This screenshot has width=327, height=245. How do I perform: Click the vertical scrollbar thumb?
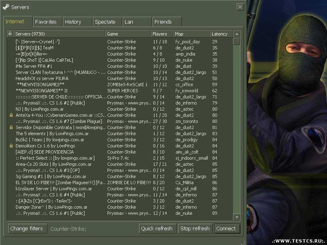coord(237,41)
